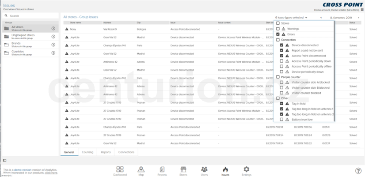Click the sidebar collapse panel icon

5,160
